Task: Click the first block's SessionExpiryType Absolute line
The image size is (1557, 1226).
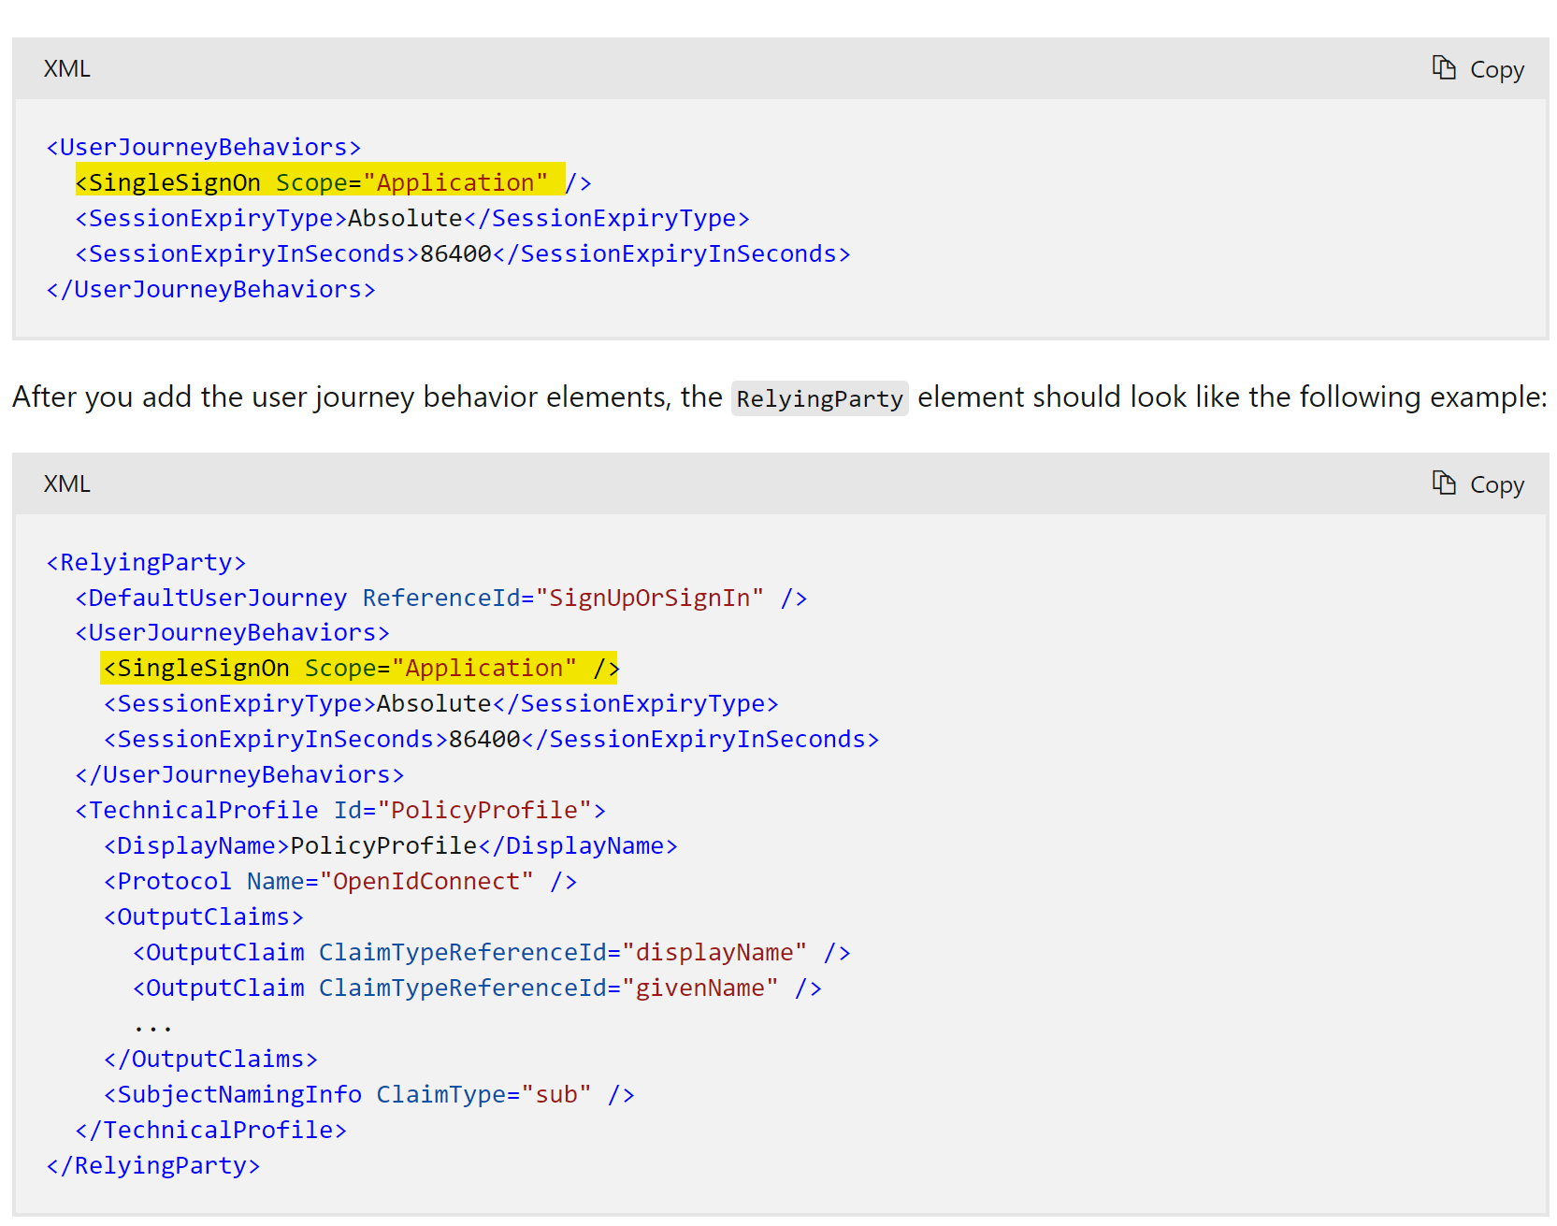Action: [x=412, y=218]
